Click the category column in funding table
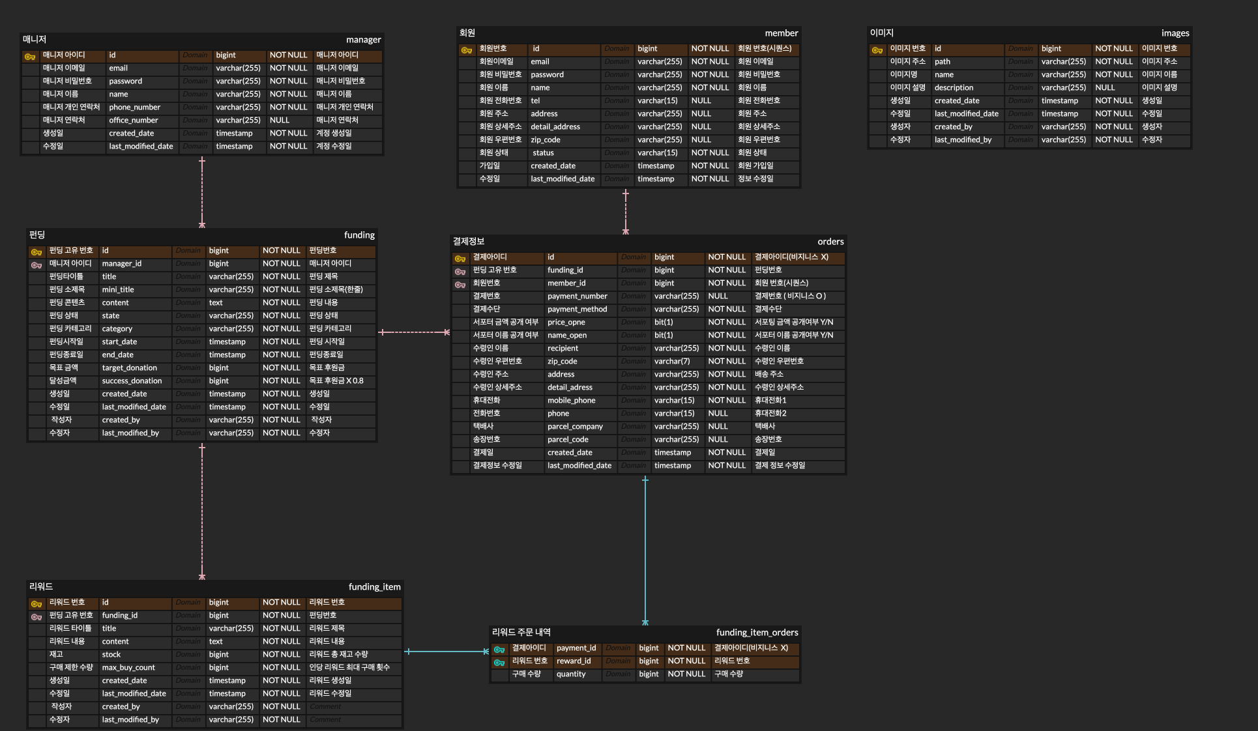 117,329
